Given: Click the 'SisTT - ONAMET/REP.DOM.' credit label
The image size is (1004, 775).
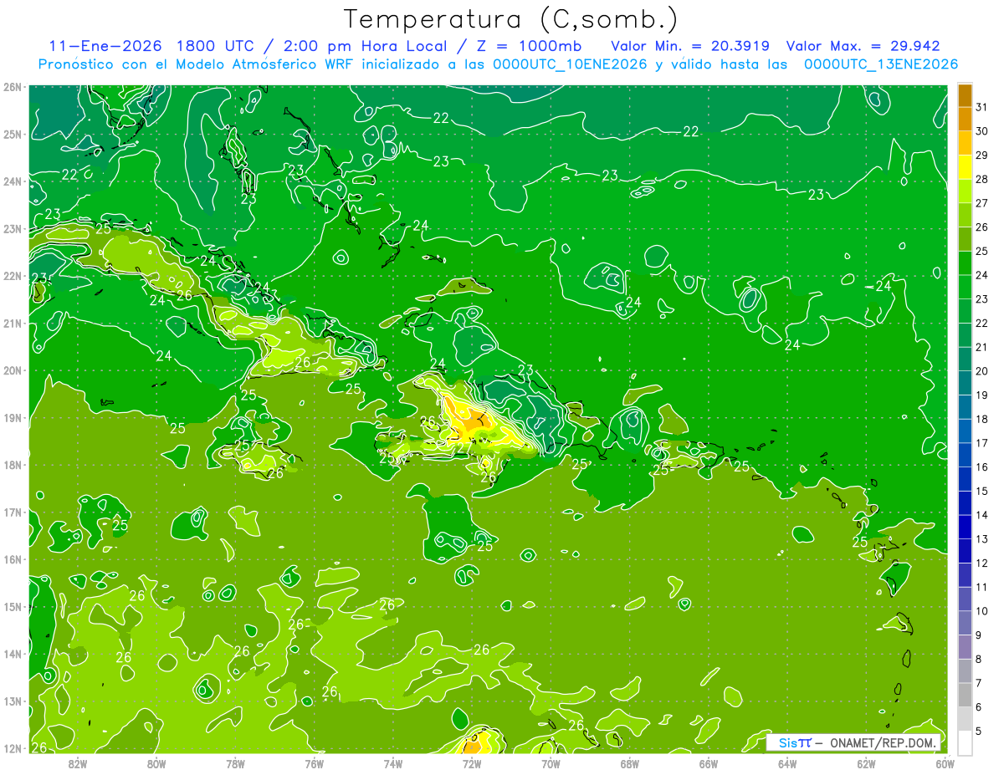Looking at the screenshot, I should coord(853,742).
